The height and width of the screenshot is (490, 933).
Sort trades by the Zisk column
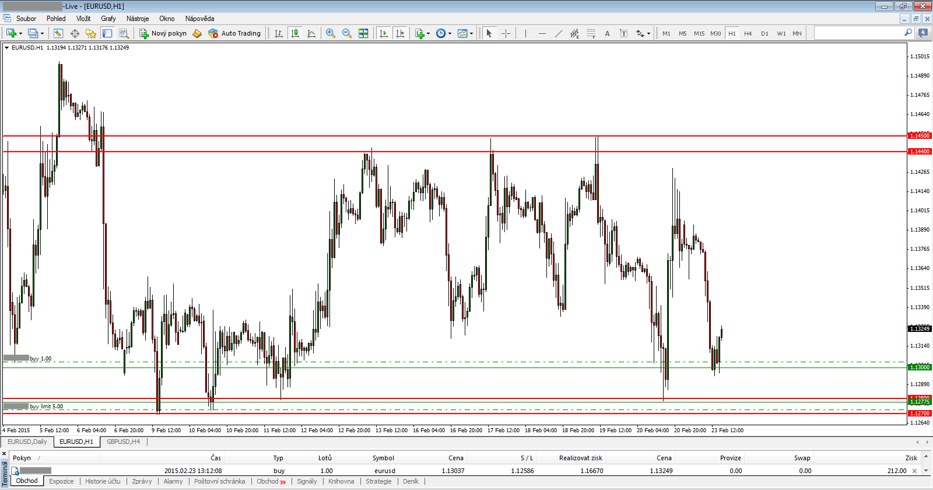pyautogui.click(x=911, y=458)
